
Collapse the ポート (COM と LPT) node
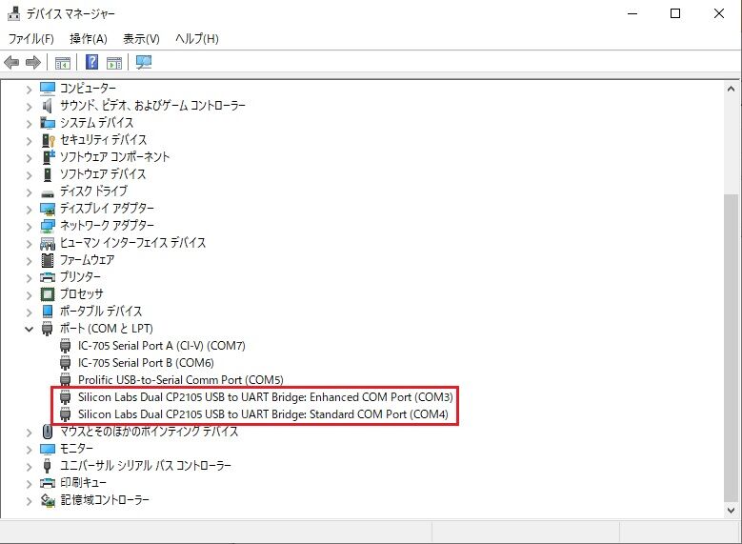[29, 329]
